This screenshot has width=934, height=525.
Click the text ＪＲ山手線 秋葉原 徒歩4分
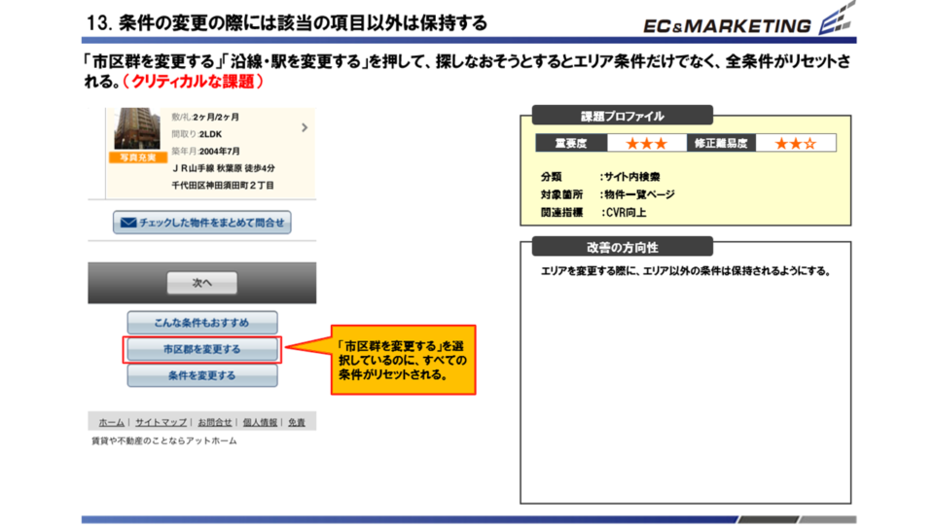tap(224, 168)
